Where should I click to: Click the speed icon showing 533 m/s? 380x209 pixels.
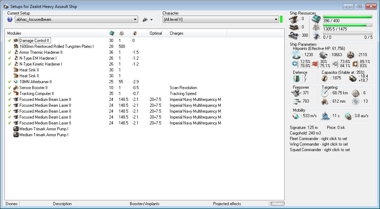point(296,116)
